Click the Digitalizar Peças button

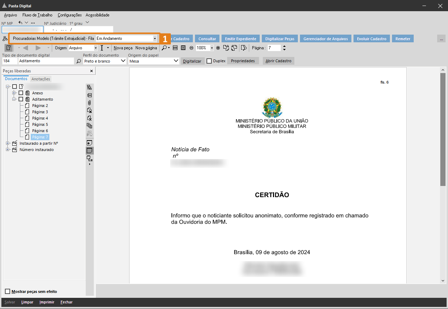[280, 38]
